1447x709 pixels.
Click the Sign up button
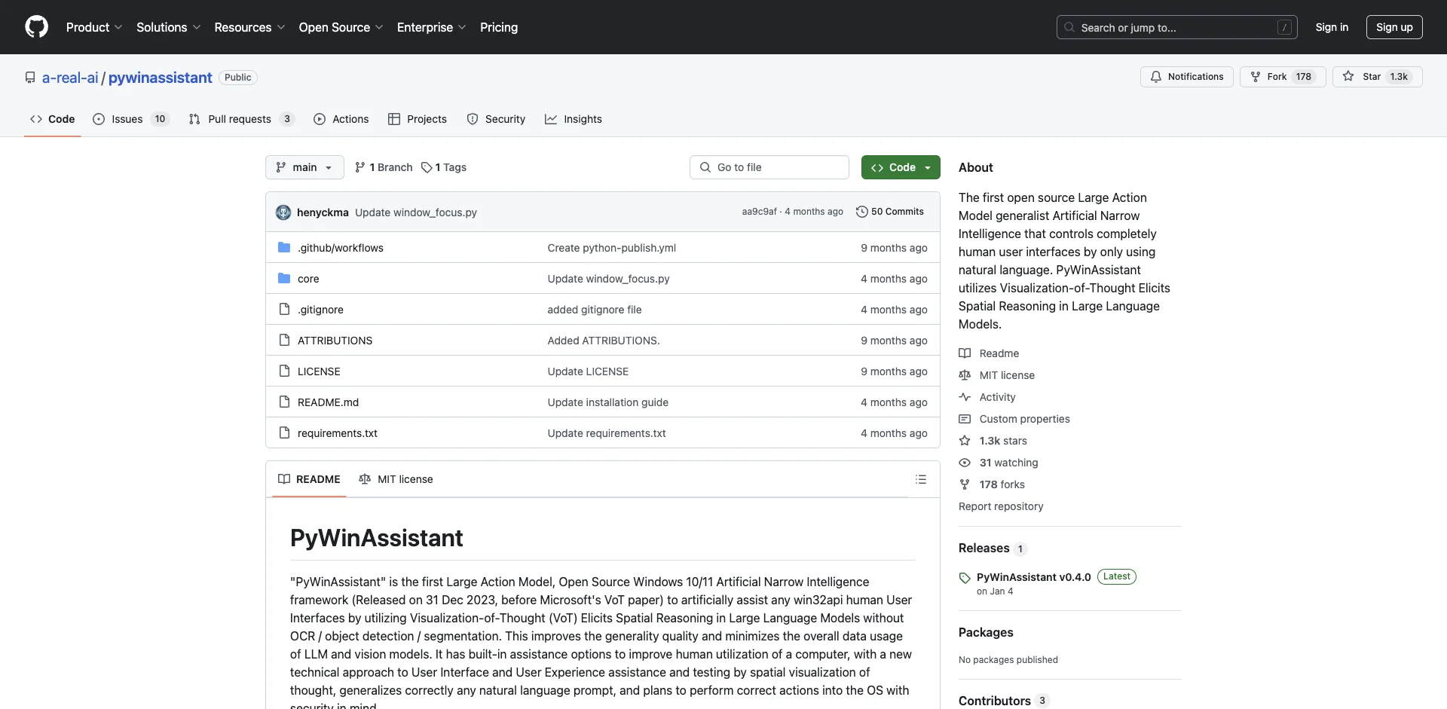tap(1394, 27)
